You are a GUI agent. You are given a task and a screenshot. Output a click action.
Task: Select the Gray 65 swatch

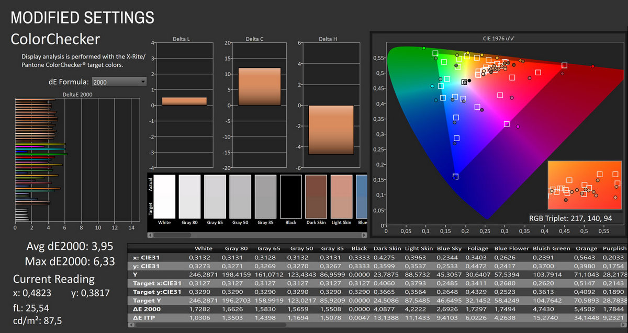point(215,196)
